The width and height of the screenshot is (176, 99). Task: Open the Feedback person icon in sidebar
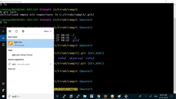3,90
